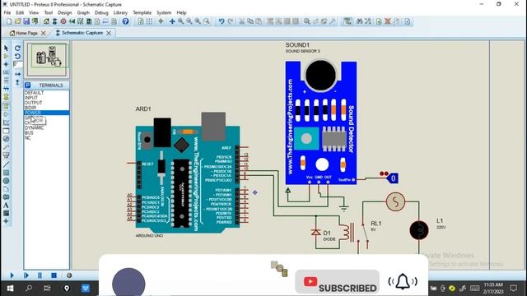The height and width of the screenshot is (296, 527).
Task: Open the System menu
Action: click(x=164, y=13)
